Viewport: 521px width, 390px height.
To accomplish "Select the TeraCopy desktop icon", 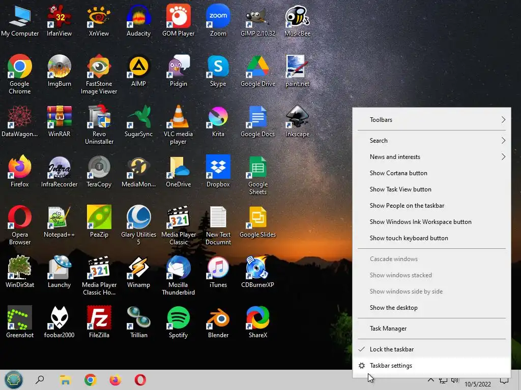I will click(99, 172).
